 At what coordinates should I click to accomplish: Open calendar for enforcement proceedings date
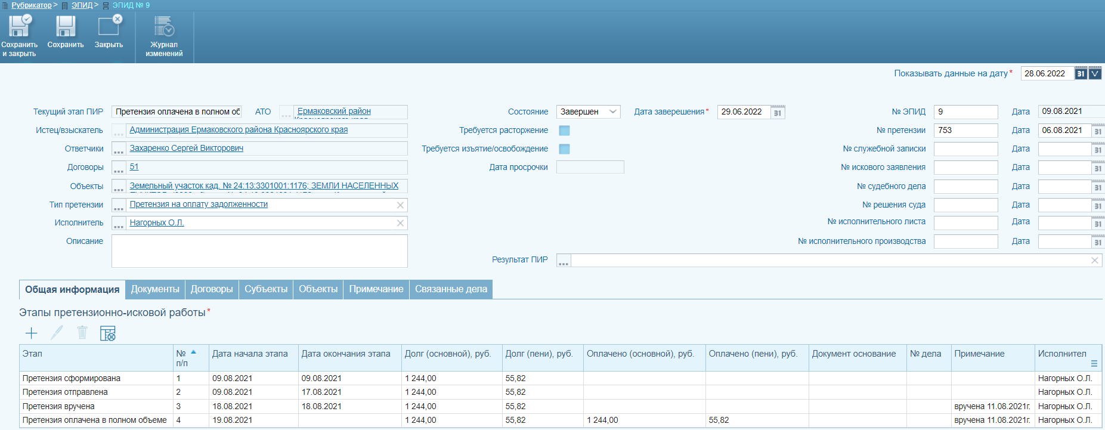point(1098,242)
